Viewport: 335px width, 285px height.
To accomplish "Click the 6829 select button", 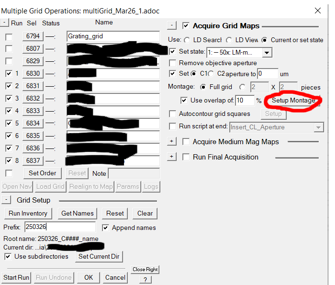I will 33,61.
